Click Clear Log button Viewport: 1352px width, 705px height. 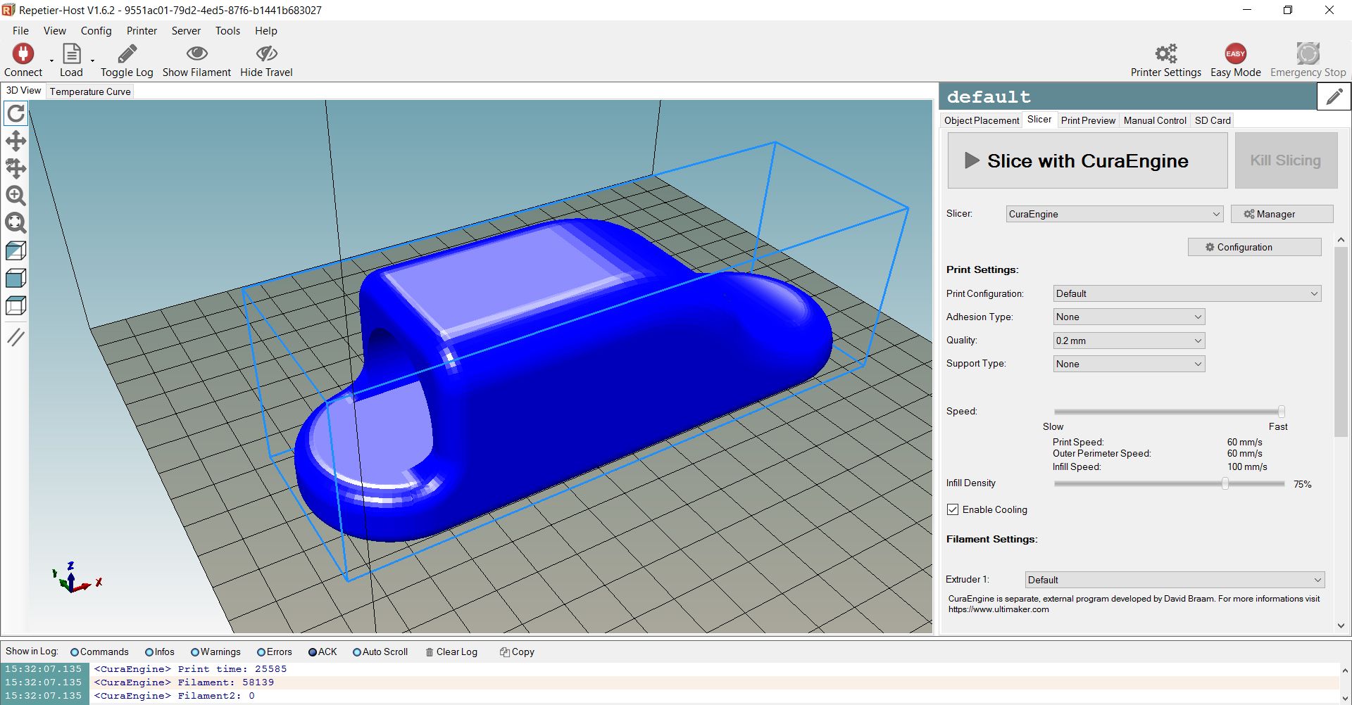coord(451,652)
